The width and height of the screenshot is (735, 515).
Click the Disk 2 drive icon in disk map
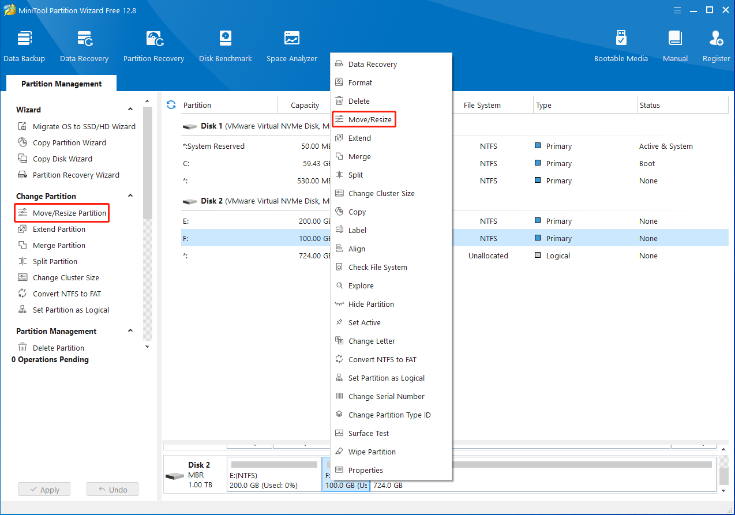point(175,476)
